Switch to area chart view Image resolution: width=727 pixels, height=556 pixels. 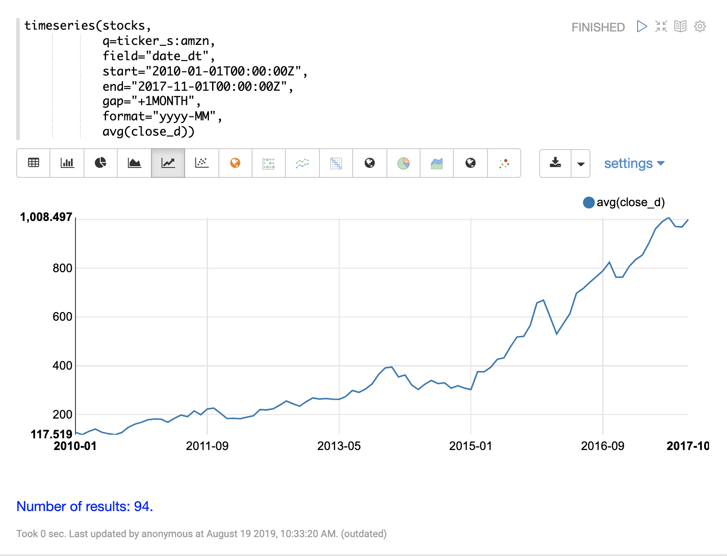click(x=134, y=163)
